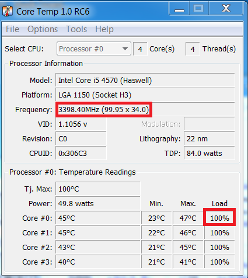The width and height of the screenshot is (248, 278).
Task: Click the Platform field LGA 1150
Action: pos(145,95)
